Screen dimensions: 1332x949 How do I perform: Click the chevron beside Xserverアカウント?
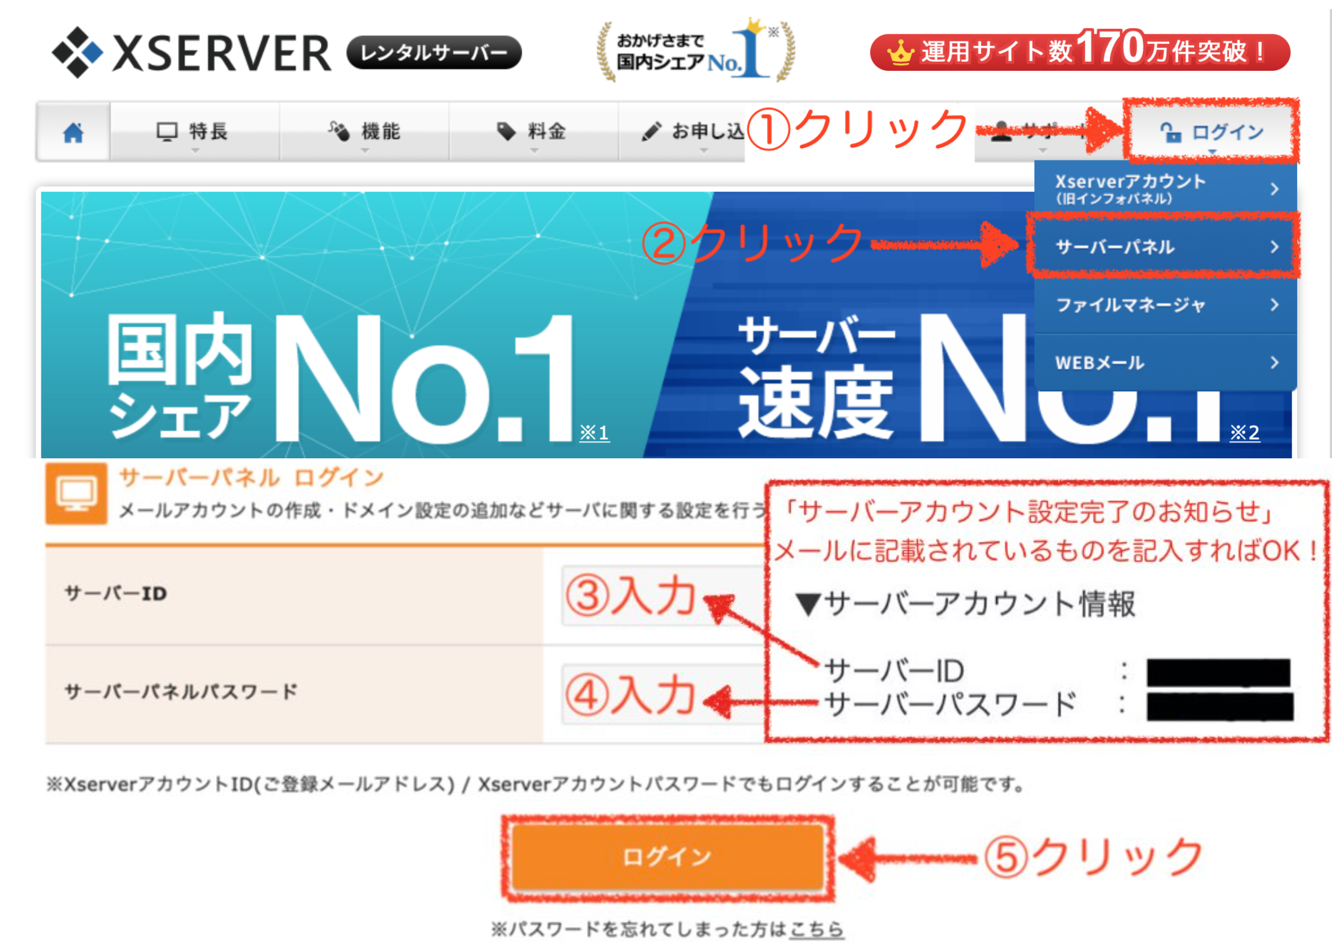pyautogui.click(x=1275, y=189)
